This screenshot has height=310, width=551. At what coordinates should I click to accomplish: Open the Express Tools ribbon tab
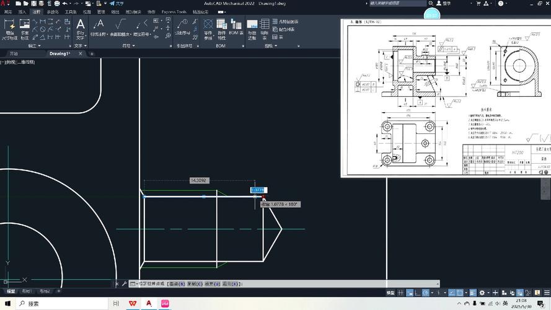pyautogui.click(x=174, y=12)
